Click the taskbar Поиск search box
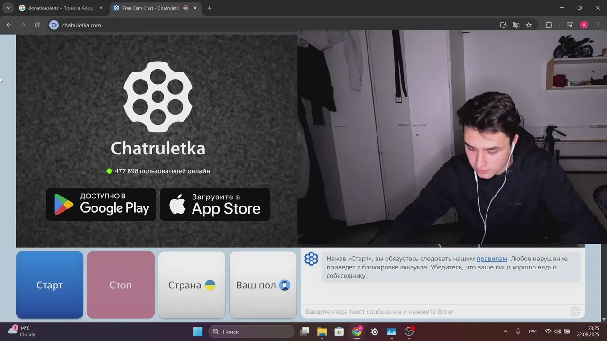 (252, 332)
